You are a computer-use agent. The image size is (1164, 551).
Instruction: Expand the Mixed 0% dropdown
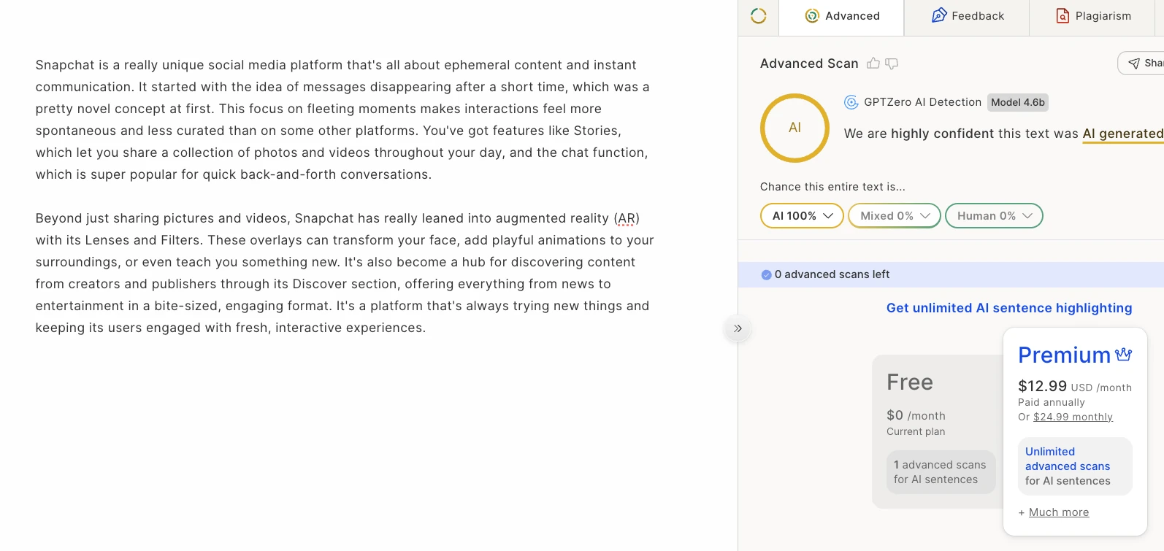(x=894, y=216)
